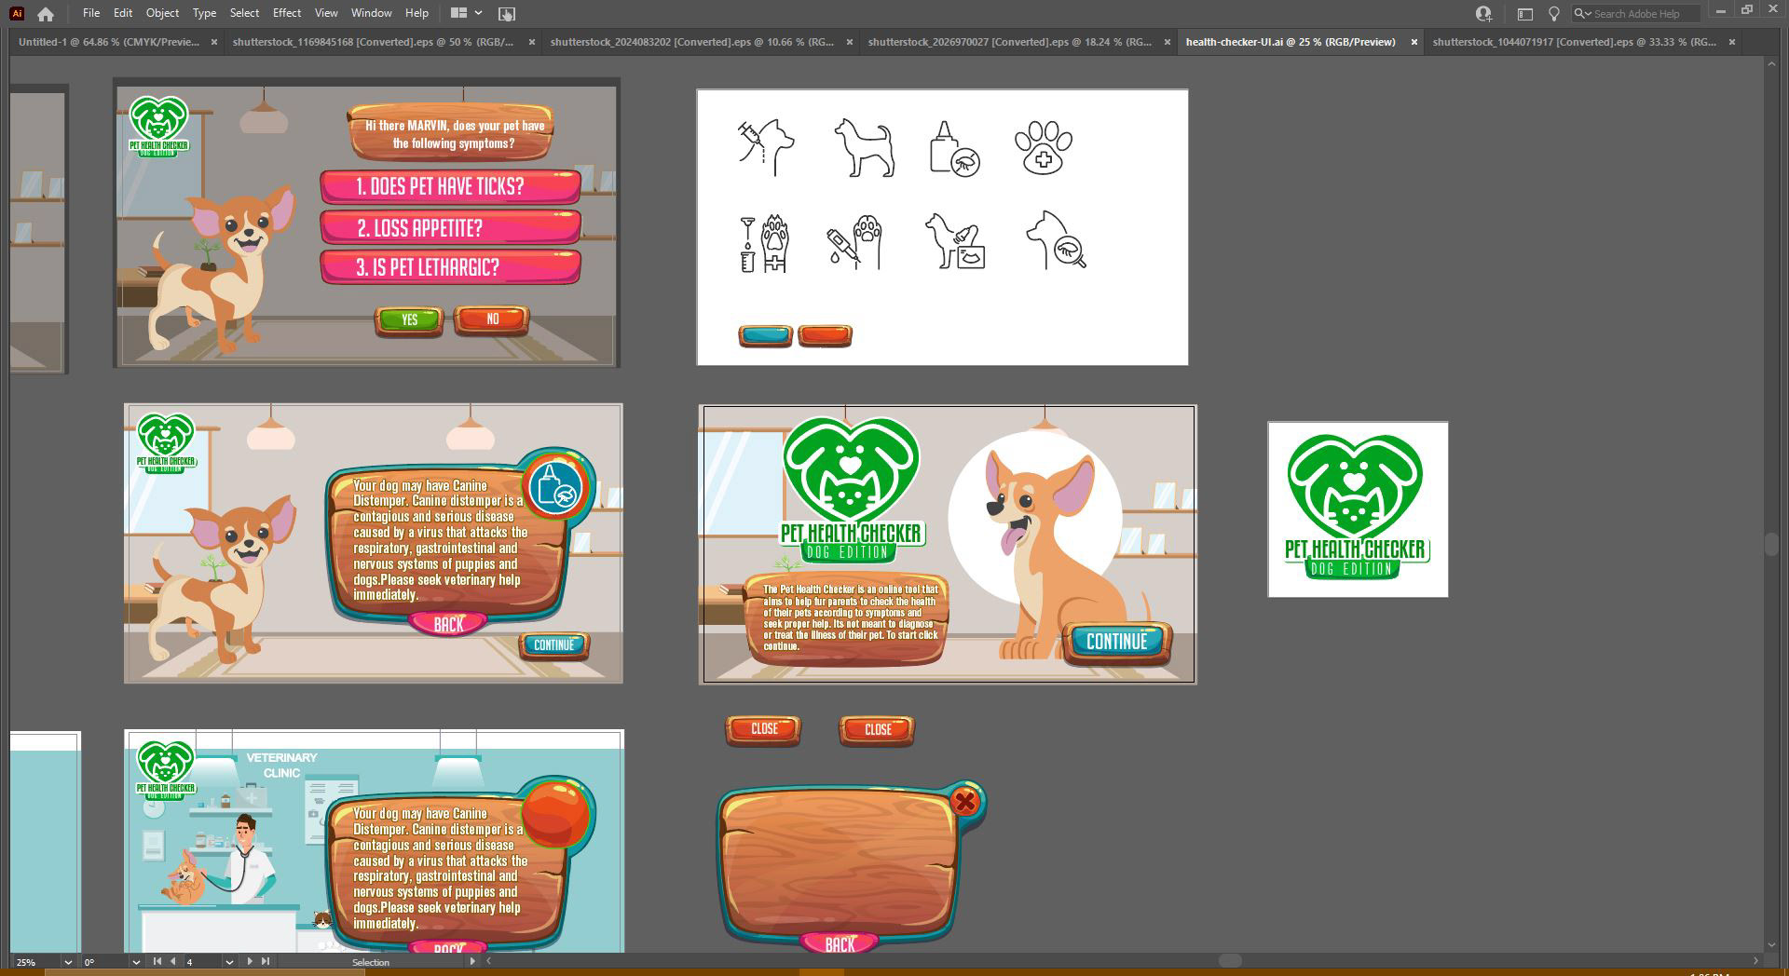Open the Type menu
This screenshot has height=976, width=1789.
204,13
